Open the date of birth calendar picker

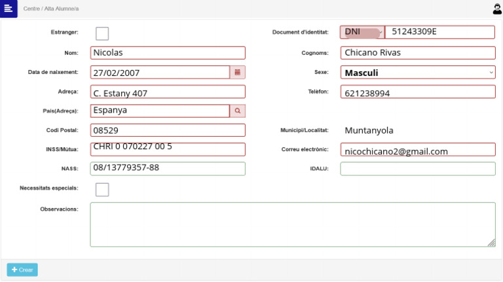click(x=238, y=73)
